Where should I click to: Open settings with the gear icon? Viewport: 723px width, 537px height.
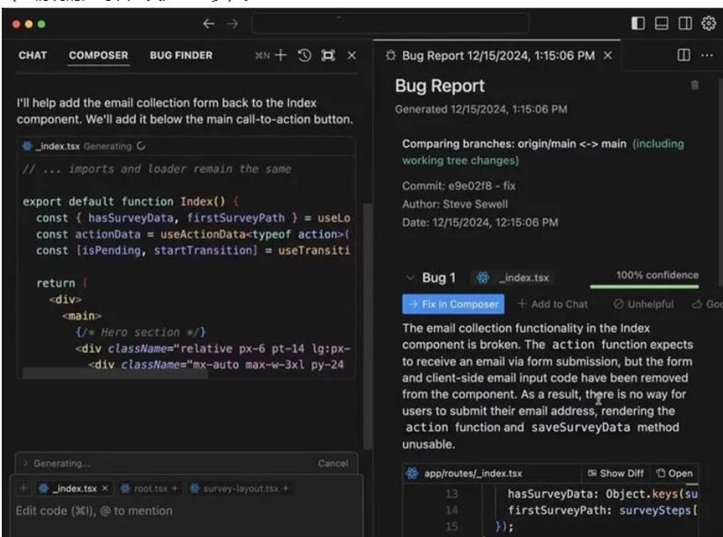[x=709, y=23]
